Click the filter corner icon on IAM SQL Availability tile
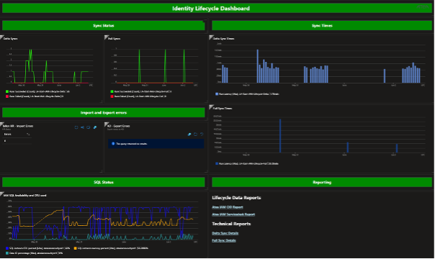Viewport: 435px width, 259px height. 1,194
